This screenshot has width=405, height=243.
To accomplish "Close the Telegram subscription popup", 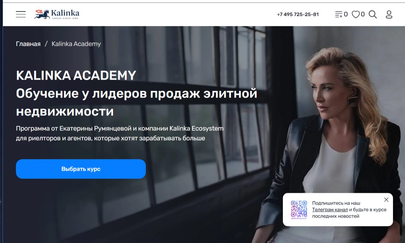I will [x=386, y=200].
